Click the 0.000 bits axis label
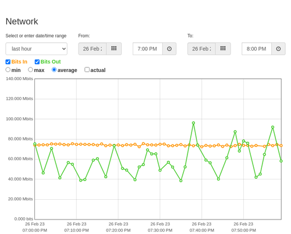This screenshot has width=291, height=234. (24, 219)
